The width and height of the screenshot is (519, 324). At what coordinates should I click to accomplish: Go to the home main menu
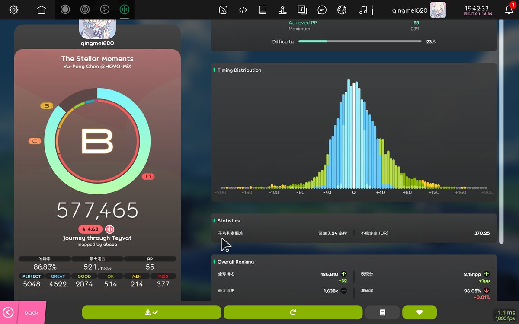tap(42, 10)
